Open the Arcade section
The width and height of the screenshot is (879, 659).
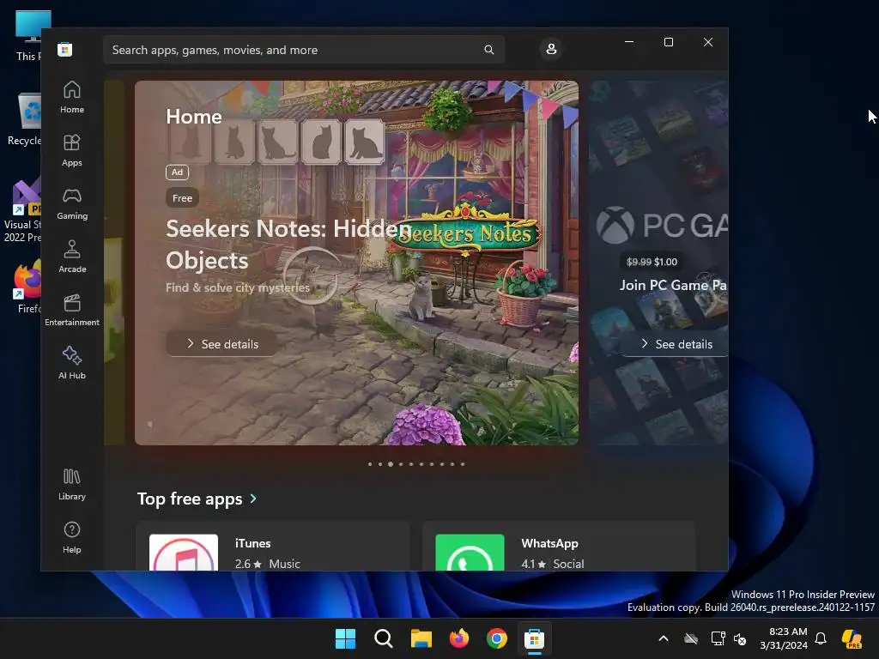(x=72, y=257)
